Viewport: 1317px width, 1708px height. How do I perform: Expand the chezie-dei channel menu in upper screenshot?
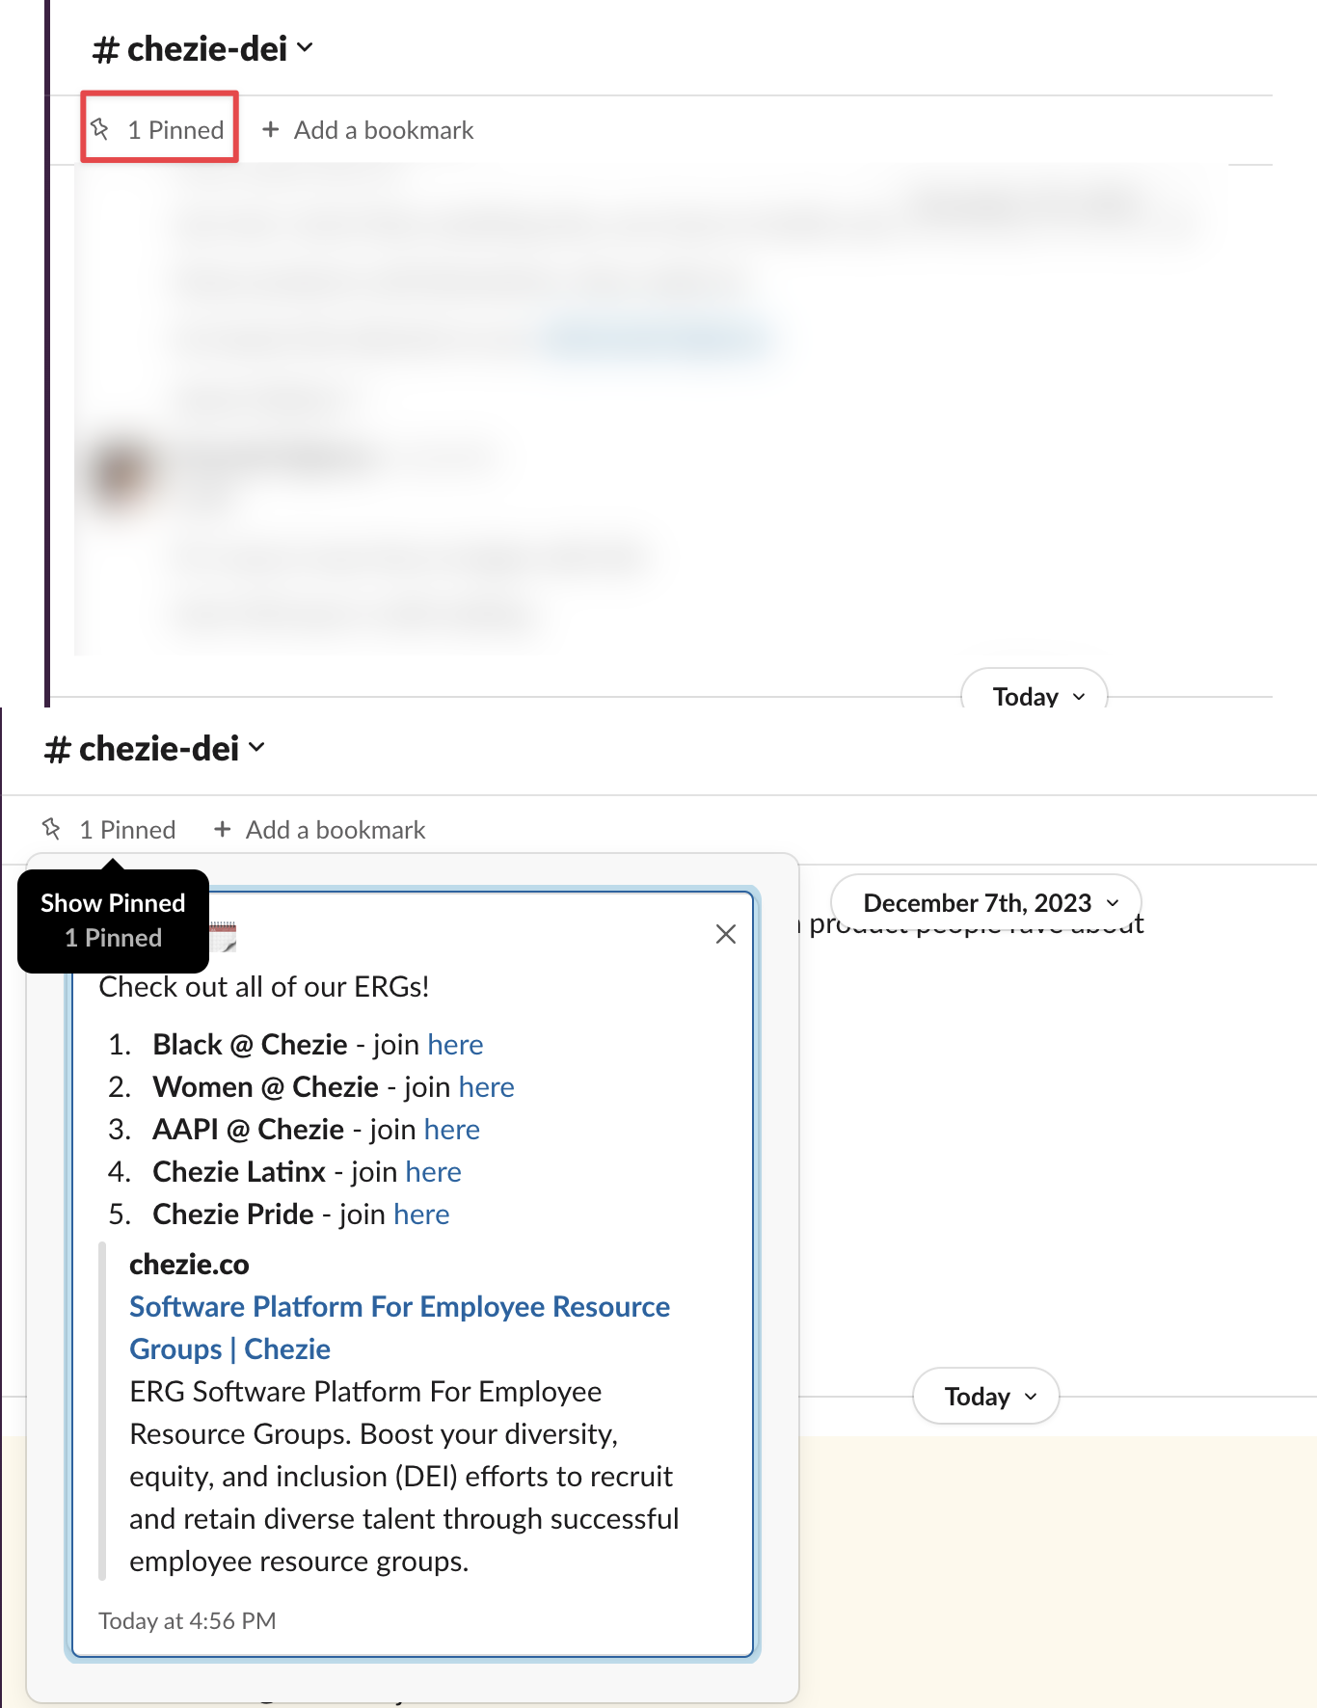(202, 48)
